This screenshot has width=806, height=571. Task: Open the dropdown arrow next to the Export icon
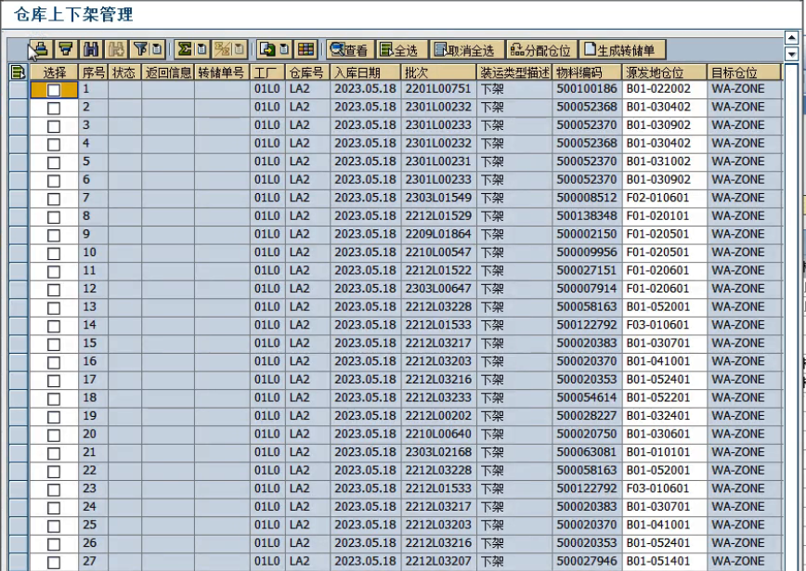(x=283, y=50)
